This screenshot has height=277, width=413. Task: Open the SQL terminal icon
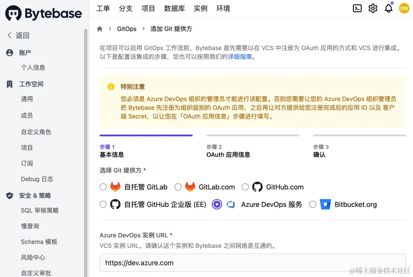point(357,8)
